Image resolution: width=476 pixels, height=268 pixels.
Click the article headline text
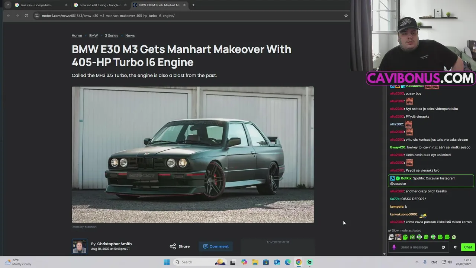tap(181, 55)
